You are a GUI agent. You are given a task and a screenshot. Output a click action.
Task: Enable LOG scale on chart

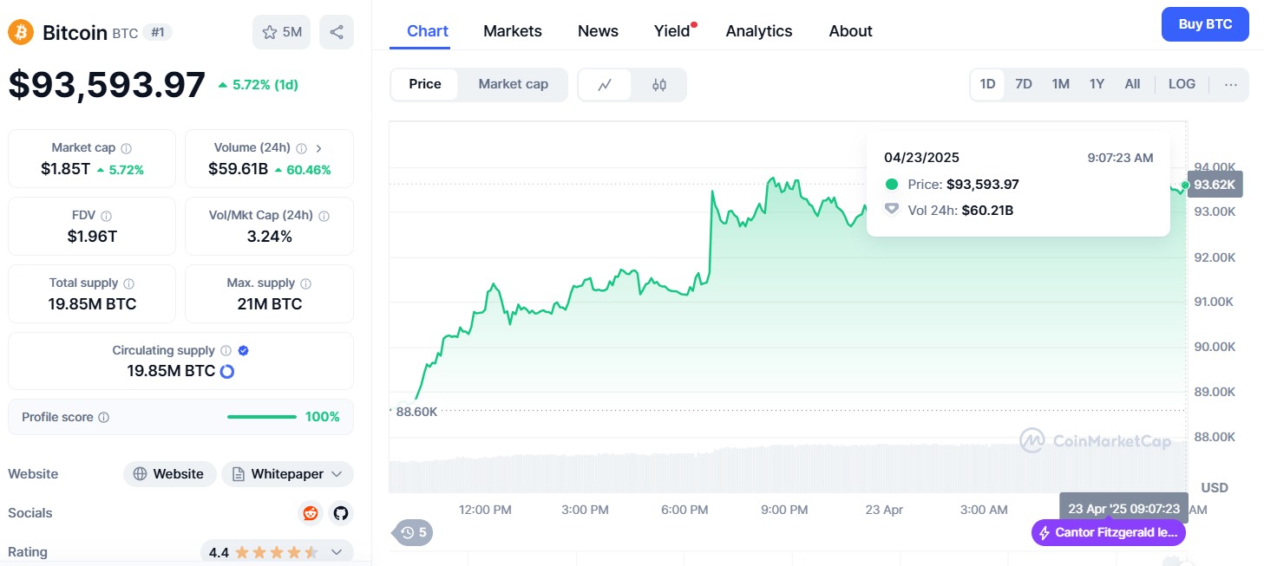click(x=1182, y=84)
